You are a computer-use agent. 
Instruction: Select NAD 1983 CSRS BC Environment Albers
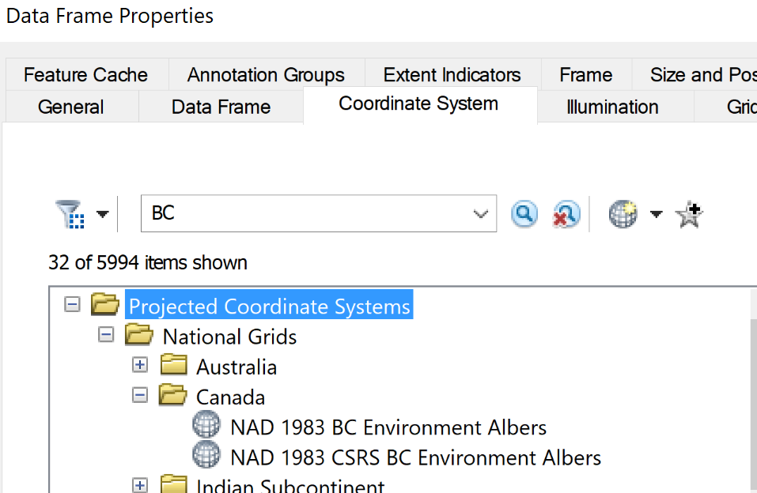(x=415, y=457)
